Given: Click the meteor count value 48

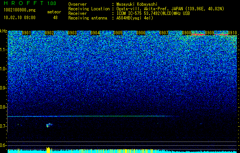Looking at the screenshot, I should click(x=55, y=18).
